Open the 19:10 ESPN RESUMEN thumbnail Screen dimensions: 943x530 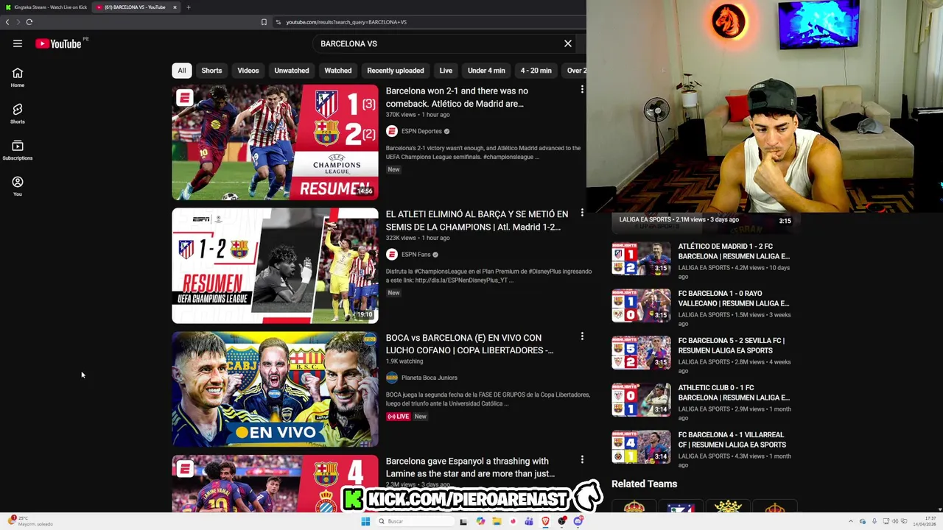pyautogui.click(x=275, y=266)
